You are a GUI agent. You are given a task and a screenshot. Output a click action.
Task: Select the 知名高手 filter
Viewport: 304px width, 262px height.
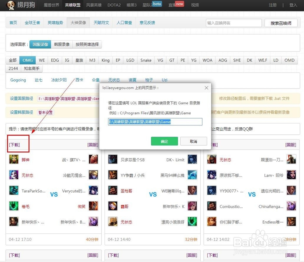pos(32,69)
